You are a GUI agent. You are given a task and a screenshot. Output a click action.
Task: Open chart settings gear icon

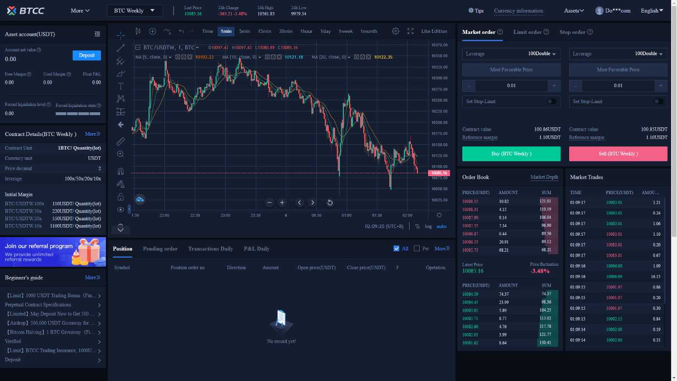pos(396,31)
